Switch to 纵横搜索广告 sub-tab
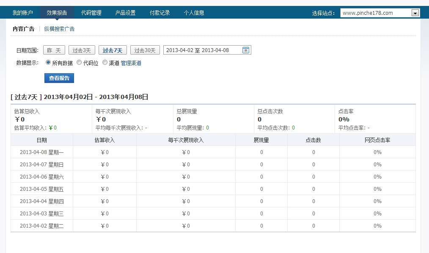This screenshot has width=429, height=253. pos(59,29)
